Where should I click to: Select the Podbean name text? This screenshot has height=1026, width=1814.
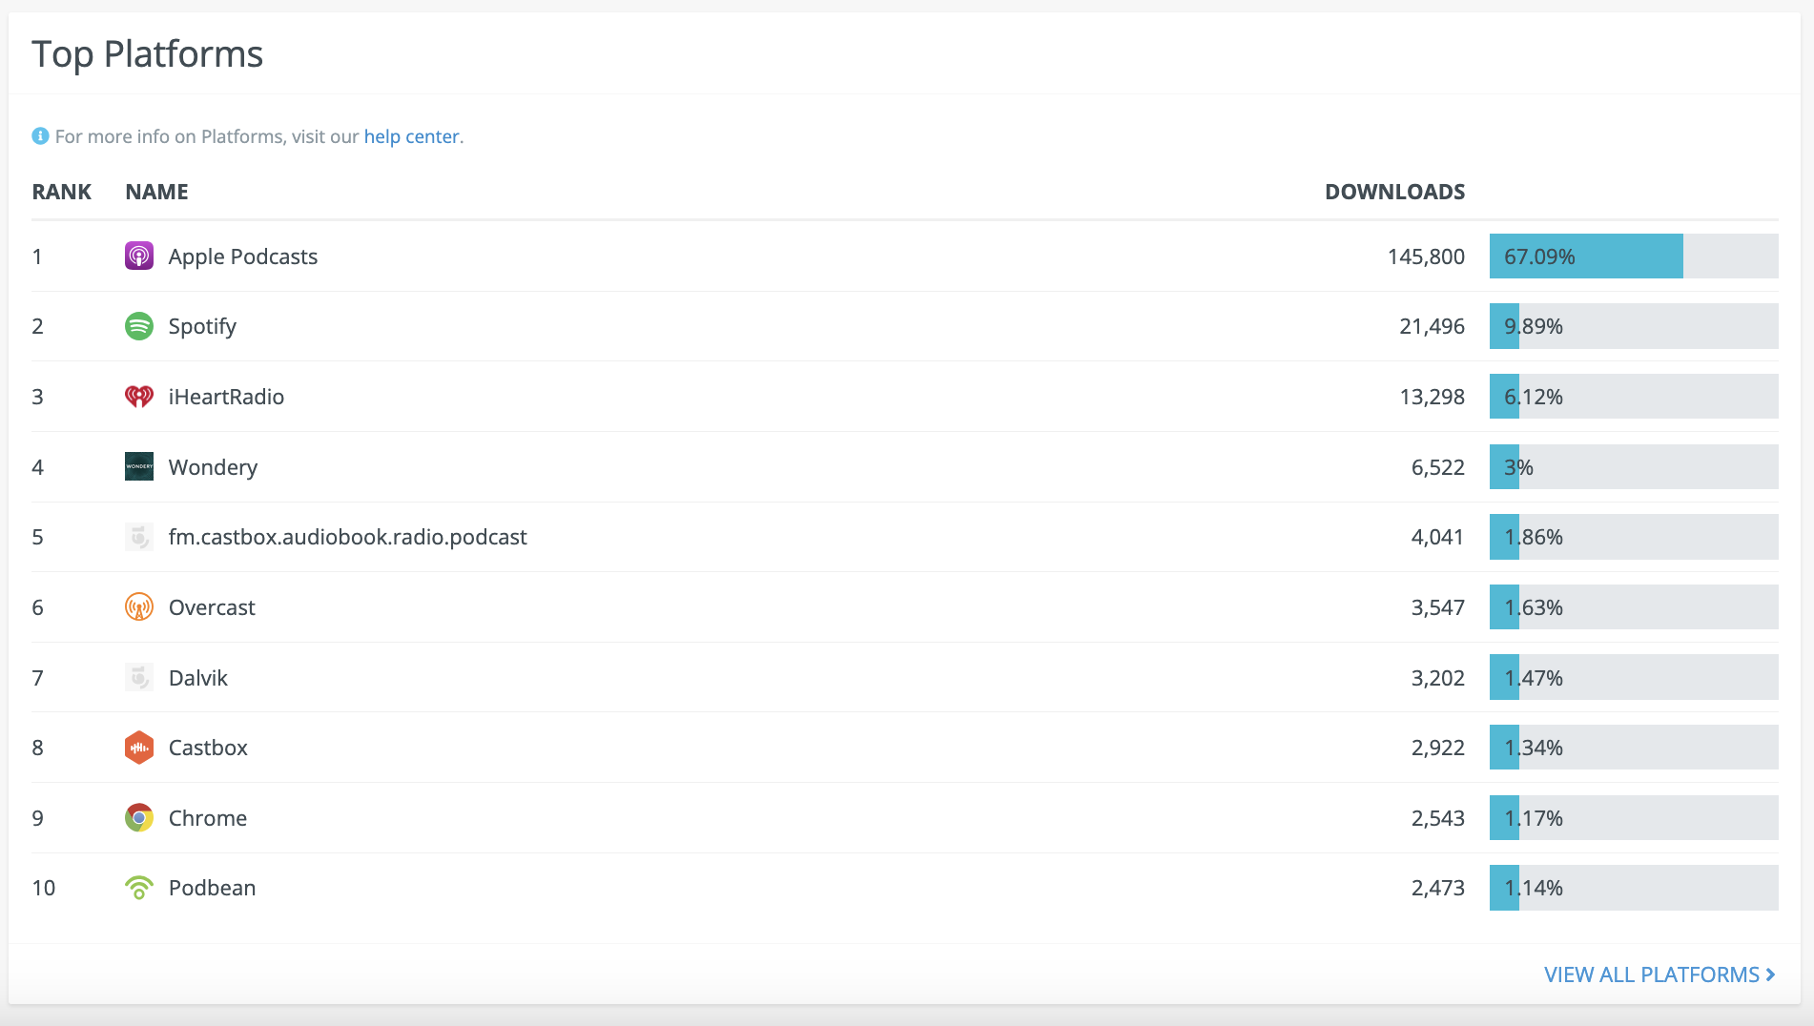212,888
